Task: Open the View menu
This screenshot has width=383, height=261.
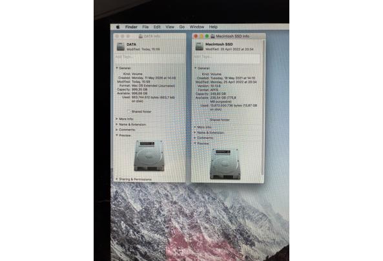Action: click(x=170, y=27)
